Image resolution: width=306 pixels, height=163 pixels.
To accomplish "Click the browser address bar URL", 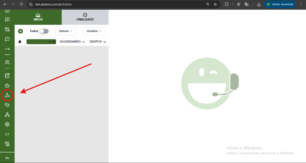I will point(53,4).
